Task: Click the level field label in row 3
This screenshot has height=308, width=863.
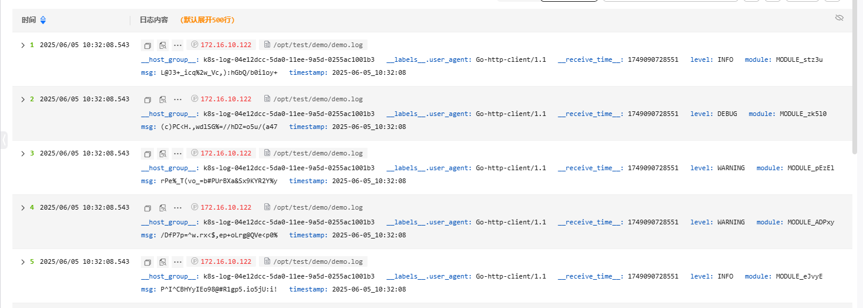Action: (x=702, y=168)
